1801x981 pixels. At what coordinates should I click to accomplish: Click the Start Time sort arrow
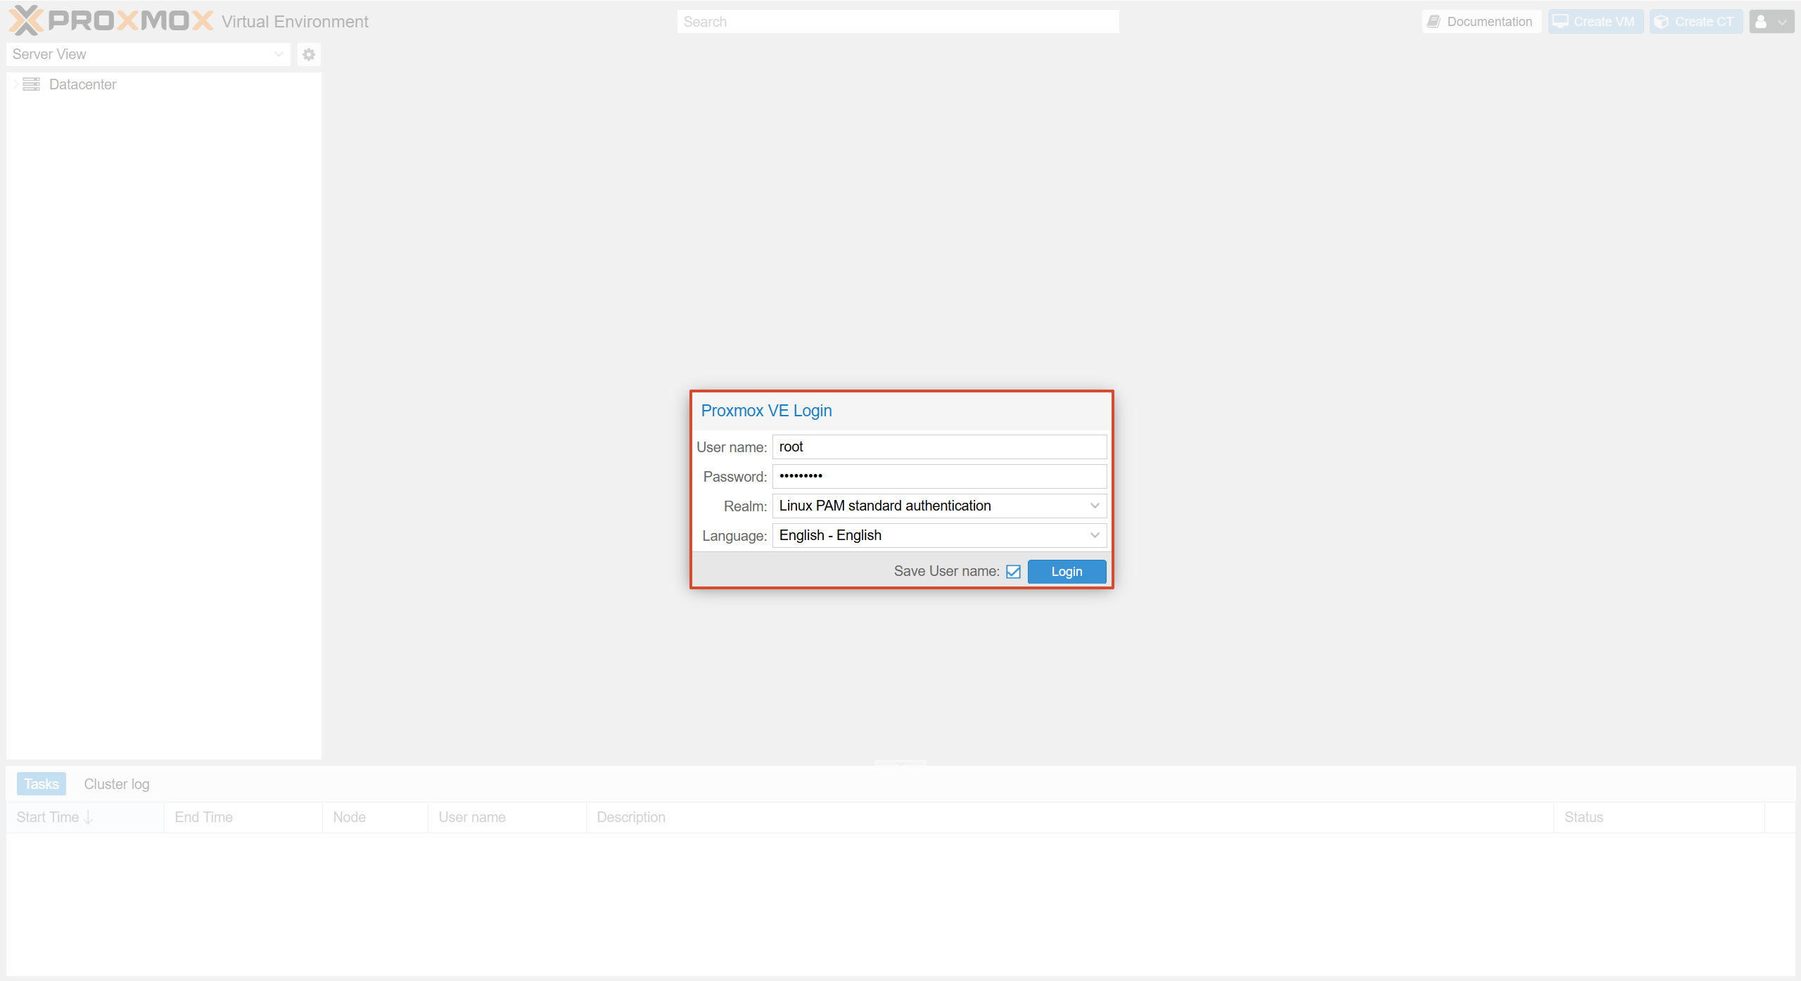pyautogui.click(x=89, y=817)
